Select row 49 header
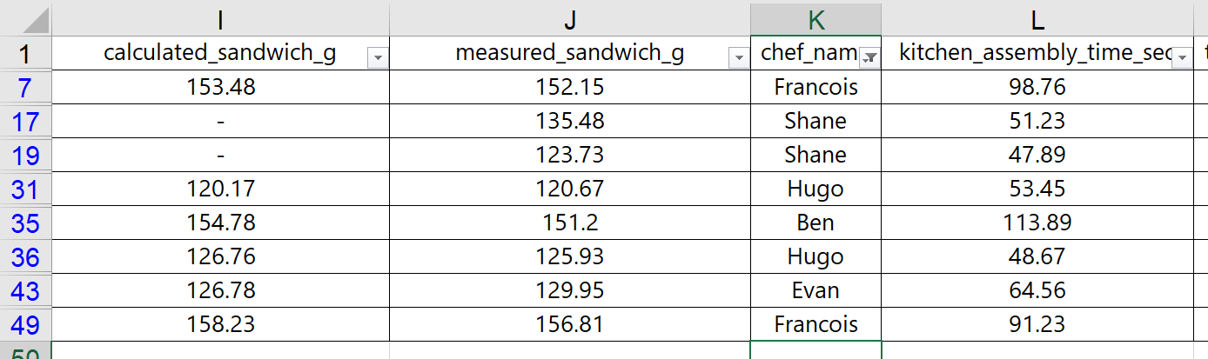1208x359 pixels. point(25,324)
